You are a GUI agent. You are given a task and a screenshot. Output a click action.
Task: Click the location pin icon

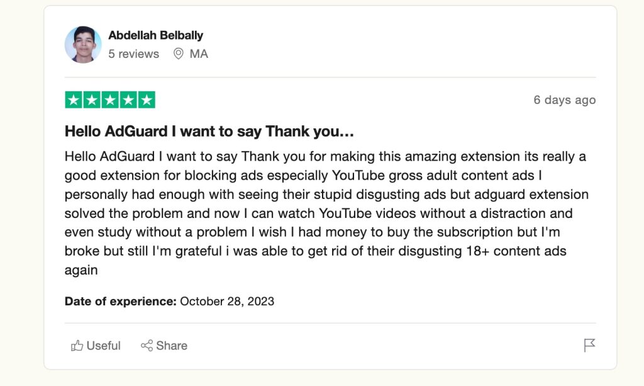[179, 54]
